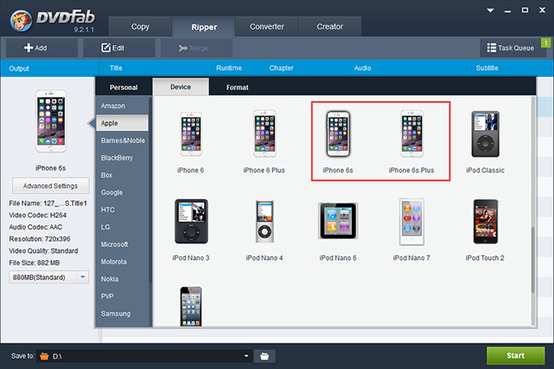Choose Nokia in the brand list
Screen dimensions: 554x369
(x=122, y=279)
